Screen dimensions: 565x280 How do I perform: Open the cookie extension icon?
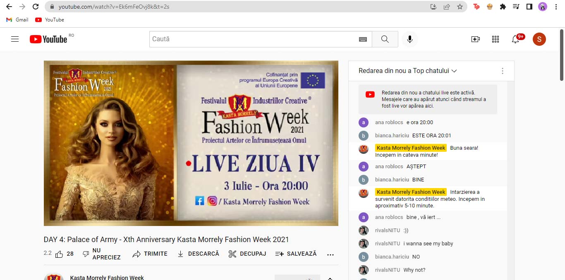[490, 7]
